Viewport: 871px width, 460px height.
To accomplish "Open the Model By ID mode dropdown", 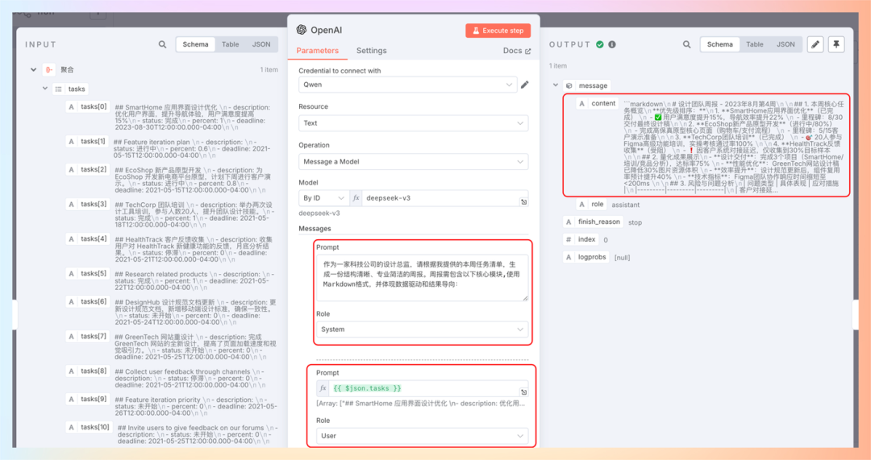I will [324, 198].
